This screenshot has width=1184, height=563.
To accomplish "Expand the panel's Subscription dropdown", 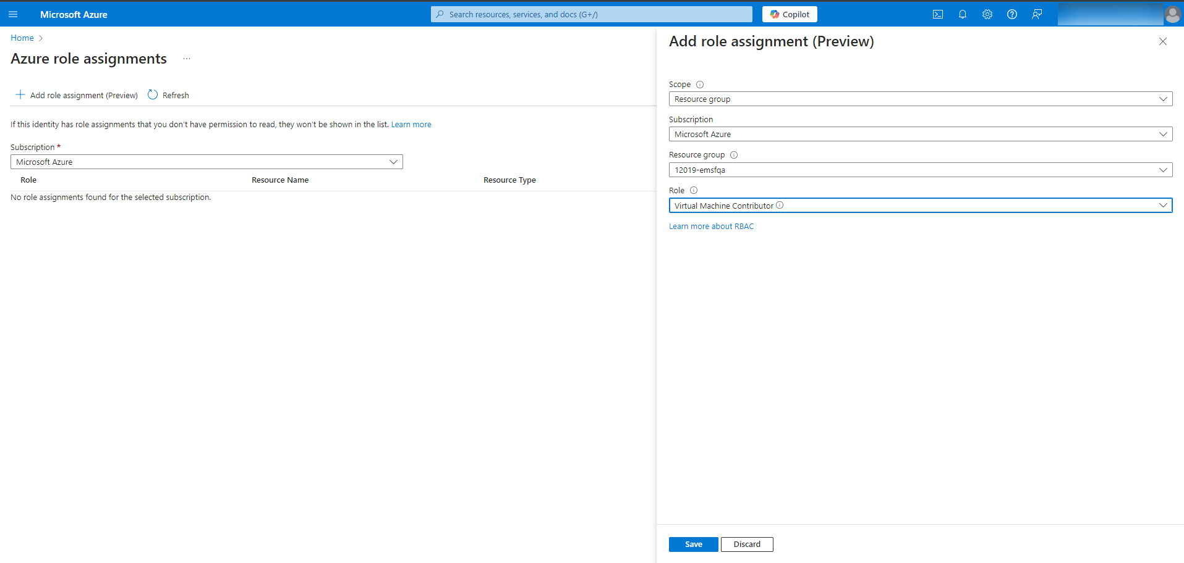I will (x=921, y=134).
